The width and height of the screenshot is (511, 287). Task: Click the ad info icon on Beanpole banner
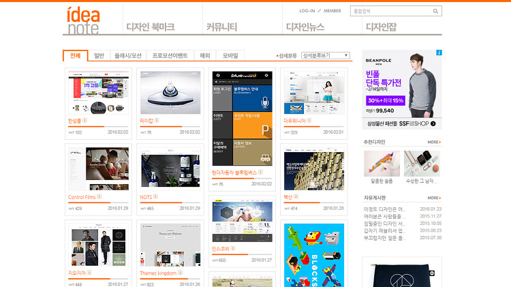pos(439,52)
